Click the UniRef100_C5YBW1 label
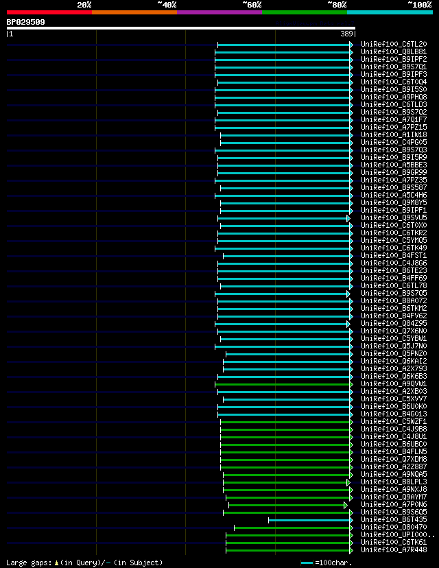The image size is (439, 568). (394, 338)
